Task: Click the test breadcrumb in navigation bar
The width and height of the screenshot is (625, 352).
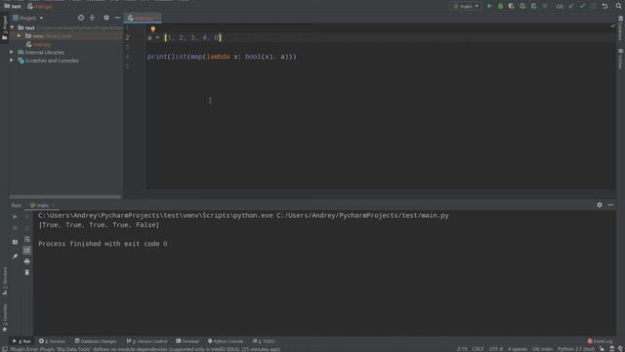Action: tap(13, 6)
